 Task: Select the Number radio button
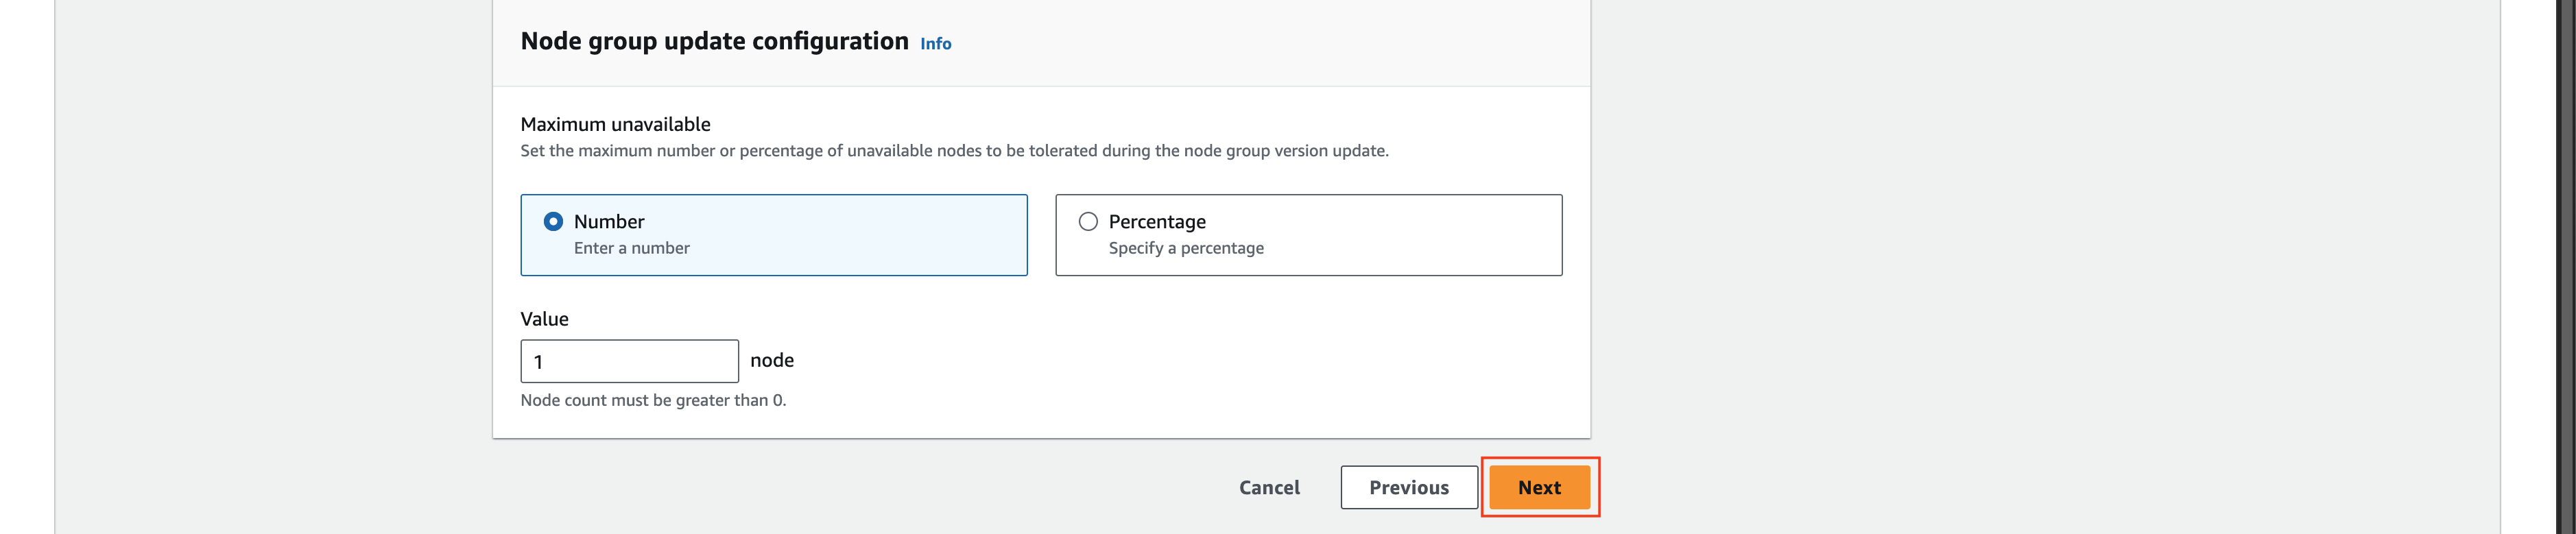[553, 222]
